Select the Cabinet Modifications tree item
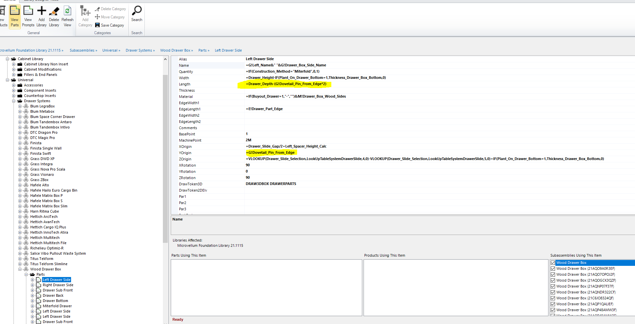 tap(43, 70)
